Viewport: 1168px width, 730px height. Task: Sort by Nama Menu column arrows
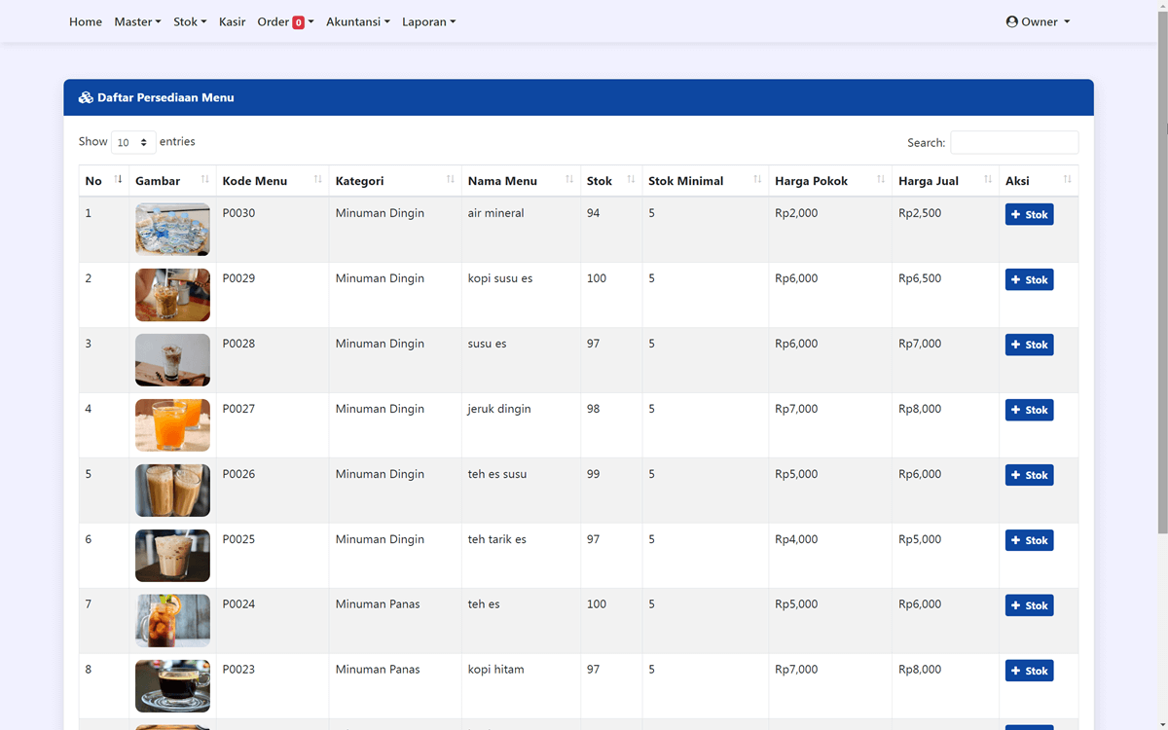569,179
